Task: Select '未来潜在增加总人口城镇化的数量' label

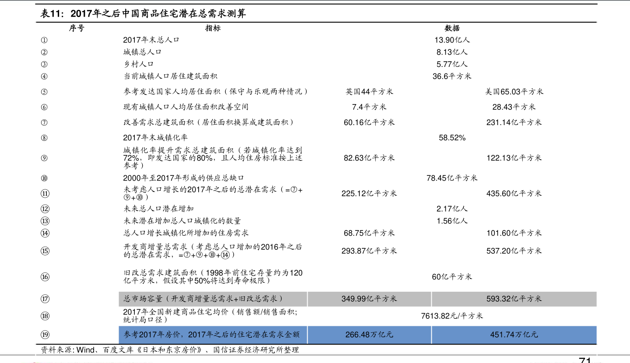Action: click(182, 221)
